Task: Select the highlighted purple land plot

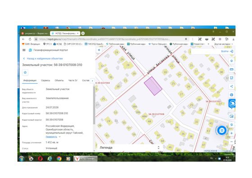Action: click(153, 86)
